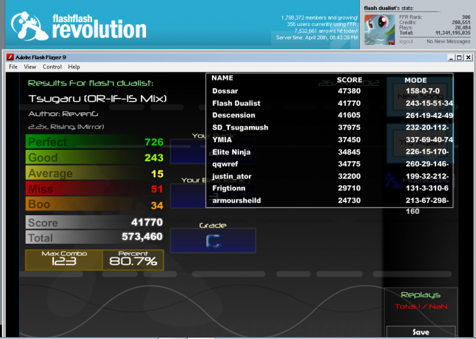This screenshot has height=339, width=476.
Task: Click the Miss count row
Action: coord(95,189)
